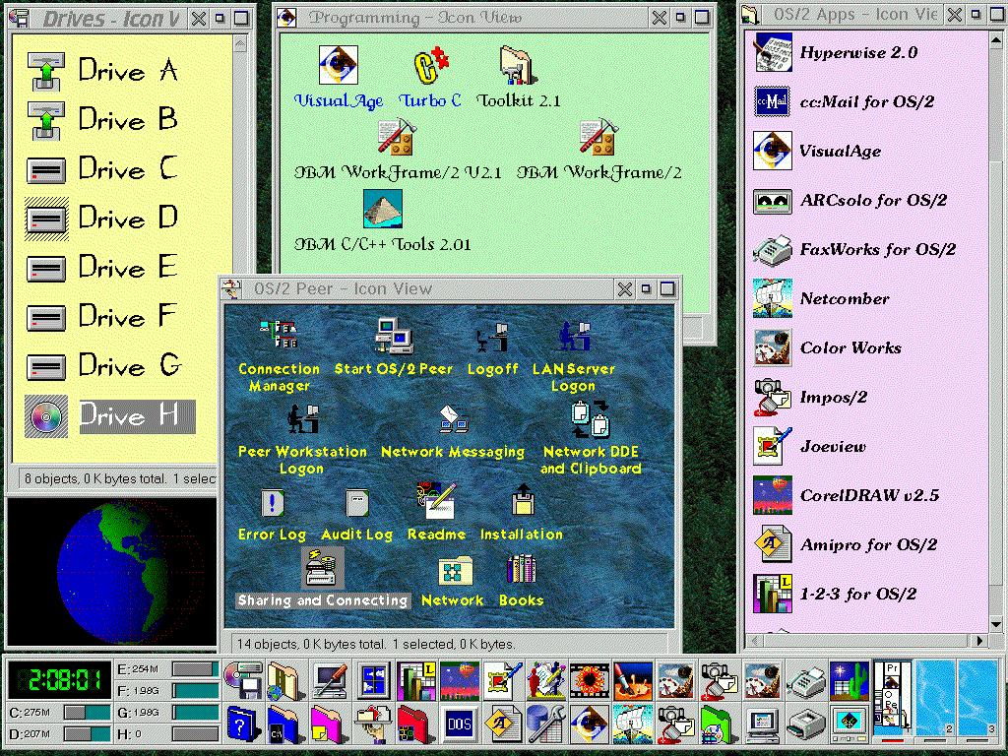Open LAN Server Logon

[x=574, y=337]
